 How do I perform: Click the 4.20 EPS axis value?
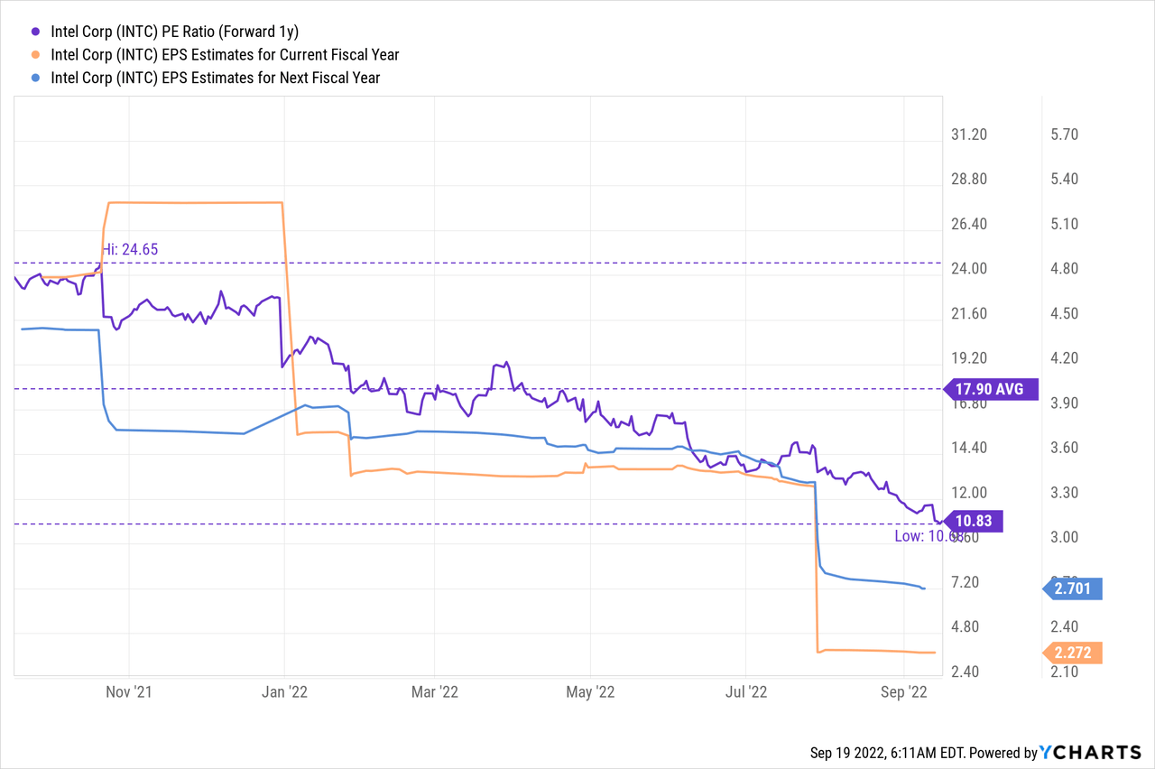pos(1066,358)
